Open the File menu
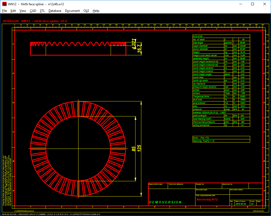The width and height of the screenshot is (271, 216). tap(4, 11)
